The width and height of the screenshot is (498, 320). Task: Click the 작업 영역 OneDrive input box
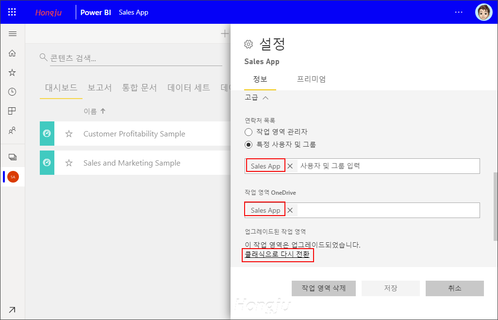tap(362, 210)
